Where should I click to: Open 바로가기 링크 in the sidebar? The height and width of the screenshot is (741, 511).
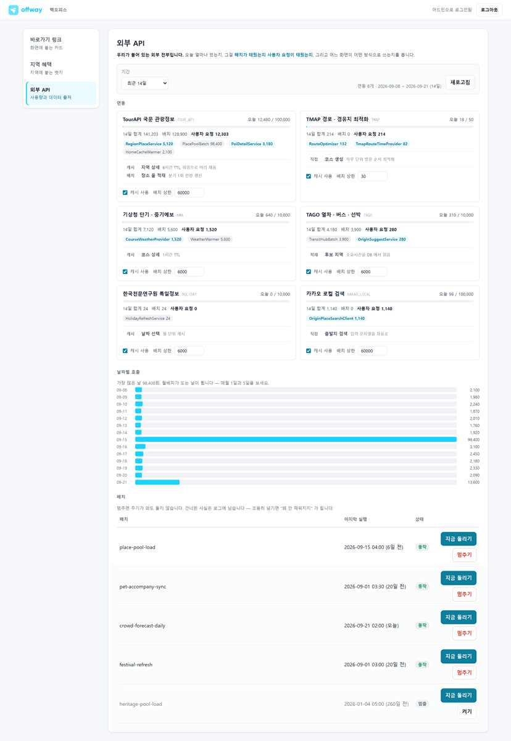tap(61, 43)
